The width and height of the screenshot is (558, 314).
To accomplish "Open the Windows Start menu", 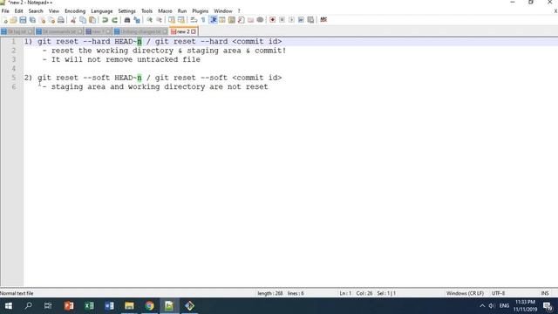I will pyautogui.click(x=9, y=306).
